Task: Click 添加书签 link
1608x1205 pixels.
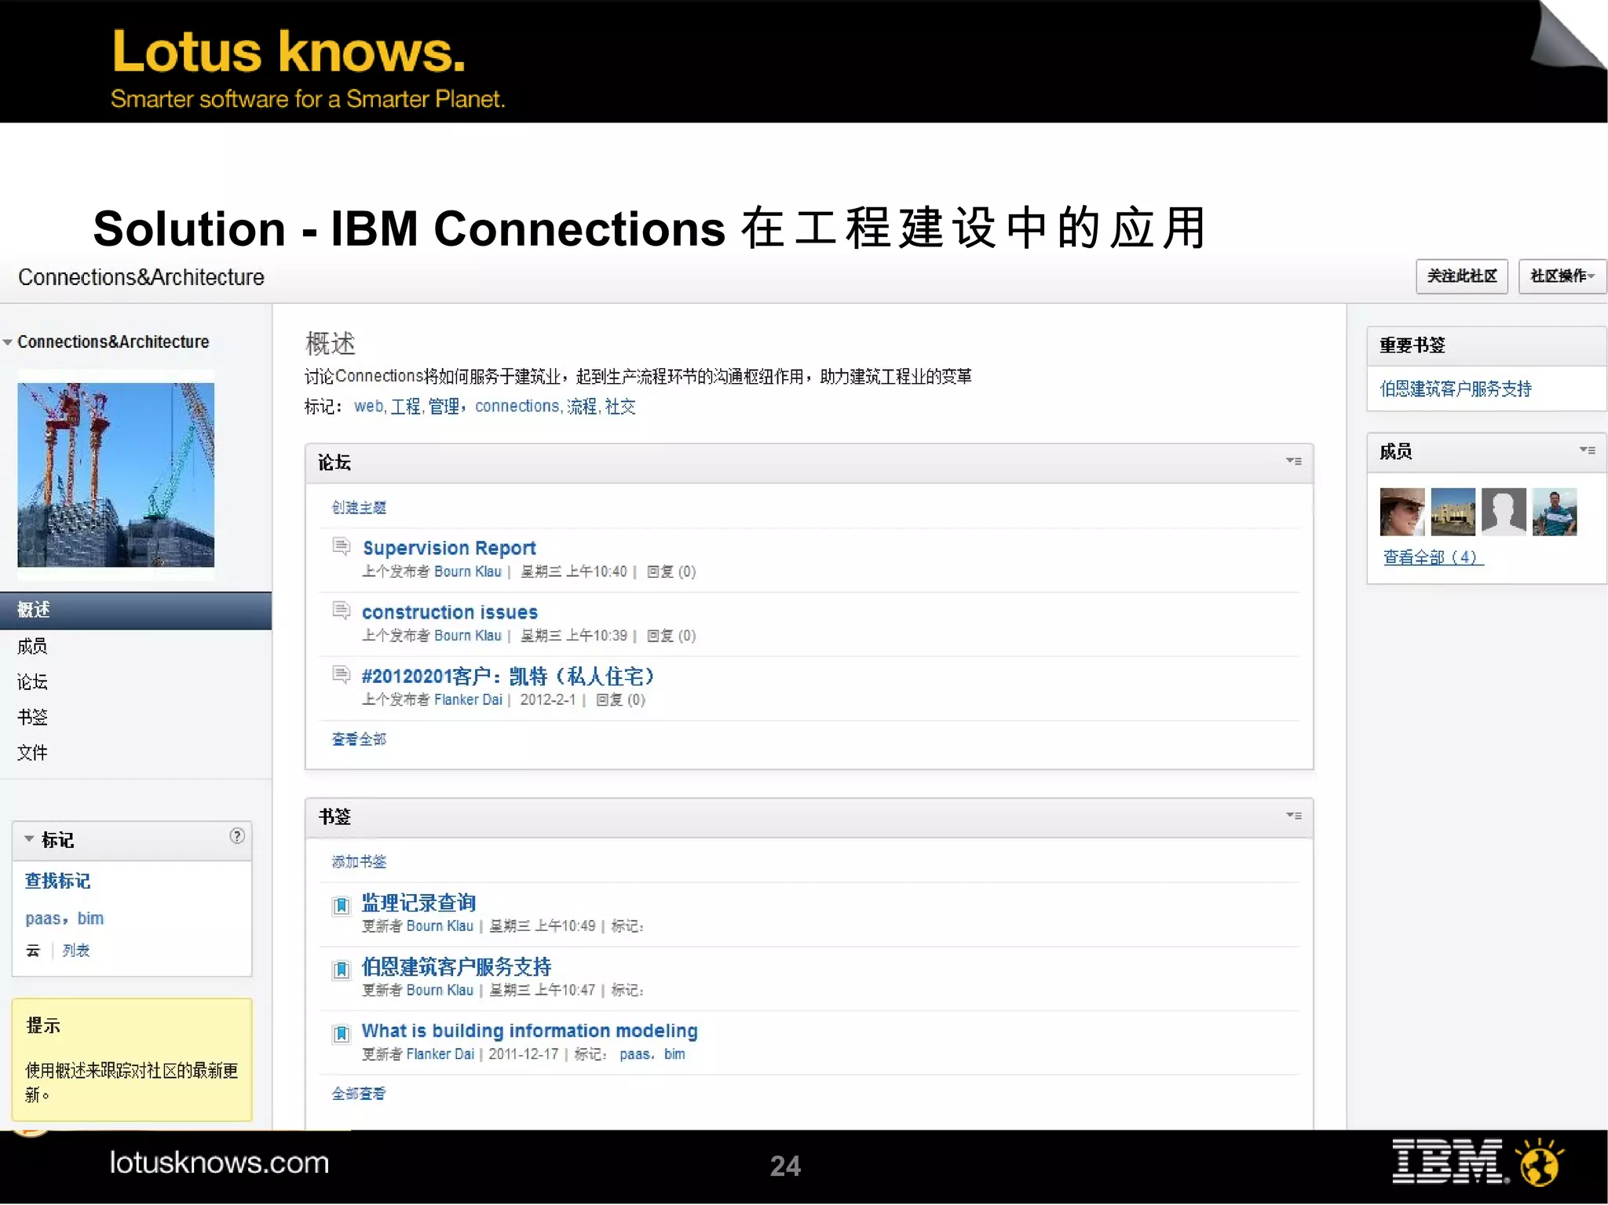Action: 359,862
